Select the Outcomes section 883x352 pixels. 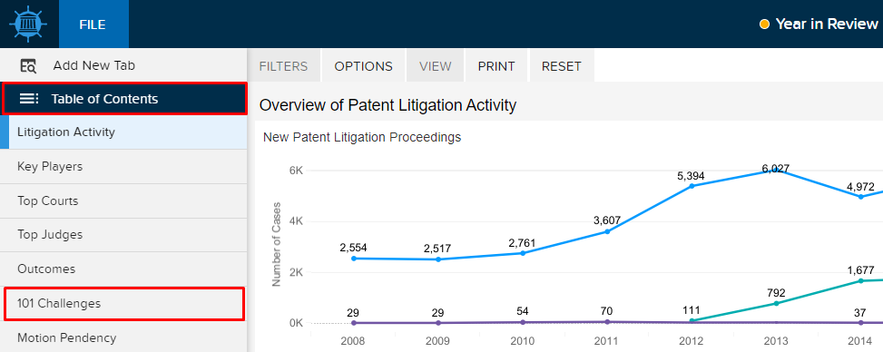coord(123,269)
